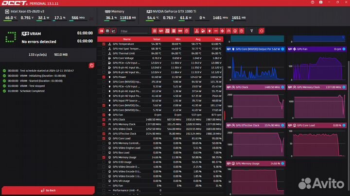Enable the GPU Core Voltage checkbox

coord(104,58)
